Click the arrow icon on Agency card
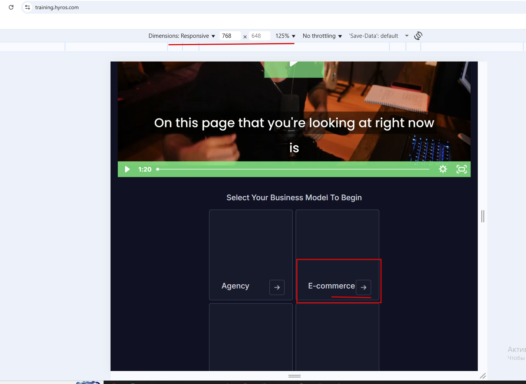Screen dimensions: 526x384 tap(277, 287)
